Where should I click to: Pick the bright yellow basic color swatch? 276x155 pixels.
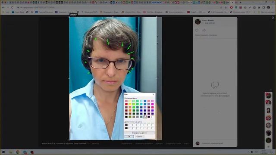pyautogui.click(x=130, y=104)
